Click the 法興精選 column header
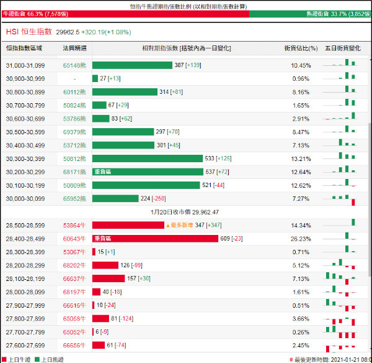 tap(75, 48)
